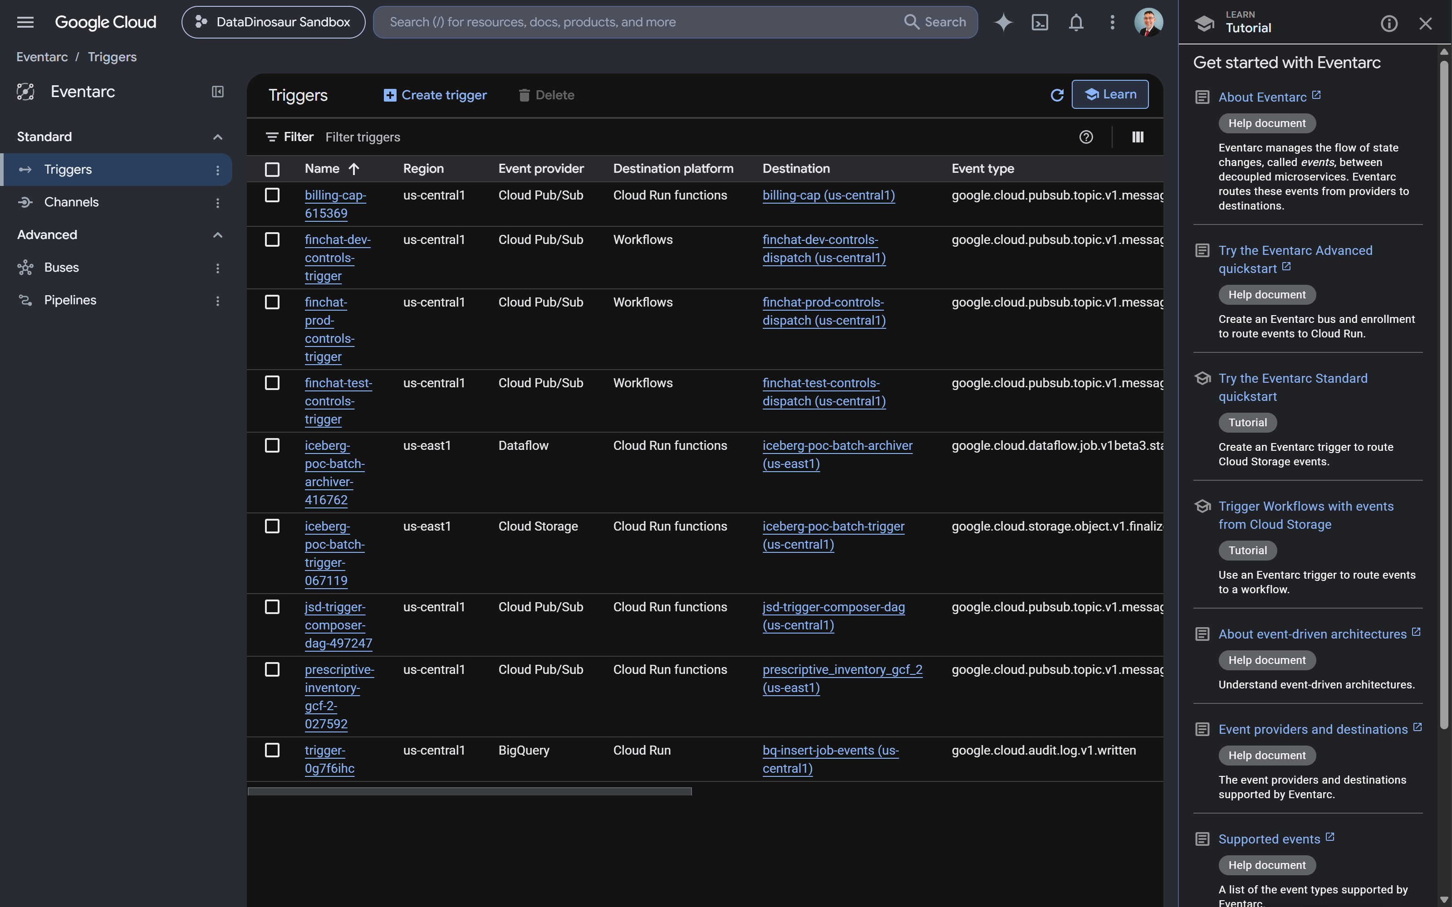Select the finchat-test-controls-trigger checkbox
The height and width of the screenshot is (907, 1452).
point(272,383)
